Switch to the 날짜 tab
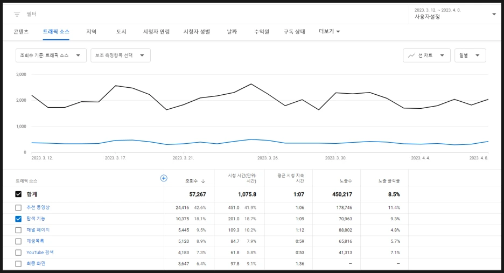This screenshot has width=504, height=273. point(232,32)
